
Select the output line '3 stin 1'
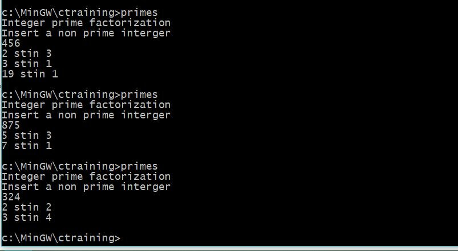click(27, 64)
